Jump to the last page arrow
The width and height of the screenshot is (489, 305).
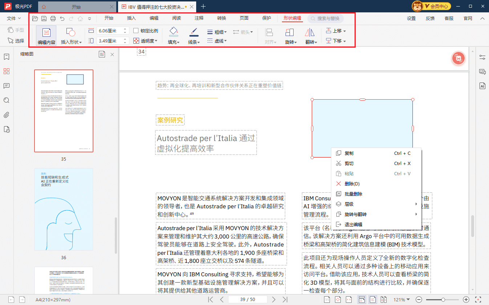point(285,300)
